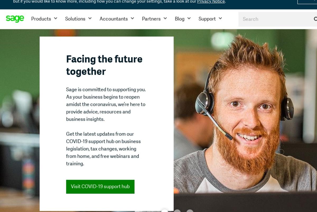Expand the Partners dropdown arrow
317x212 pixels.
tap(165, 18)
